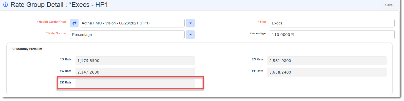Click the blue arrow beside Health Carrier/Plan
Viewport: 404px width, 101px height.
tap(74, 23)
